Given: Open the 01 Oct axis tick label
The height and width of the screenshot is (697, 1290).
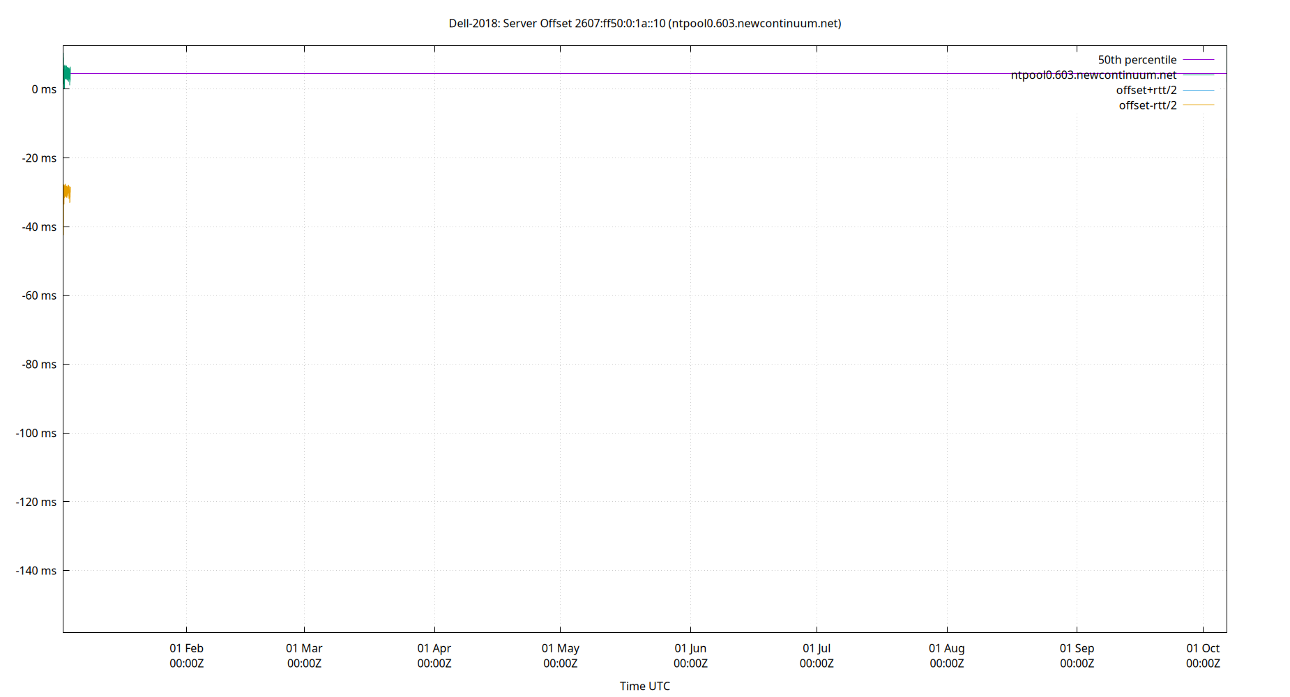Looking at the screenshot, I should pos(1203,648).
